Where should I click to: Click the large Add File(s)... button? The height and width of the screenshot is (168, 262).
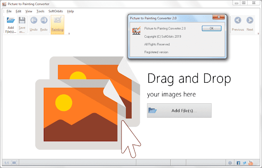[x=179, y=111]
